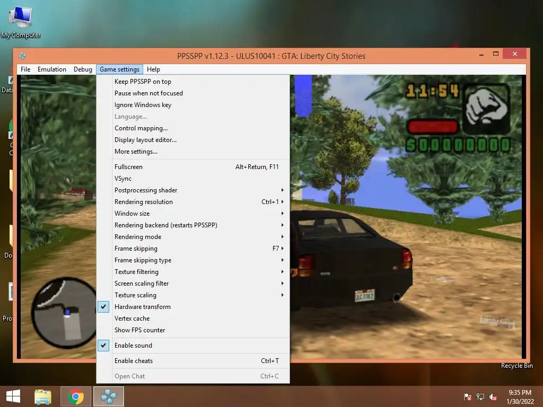
Task: Select the PPSSPP taskbar icon
Action: [x=108, y=396]
